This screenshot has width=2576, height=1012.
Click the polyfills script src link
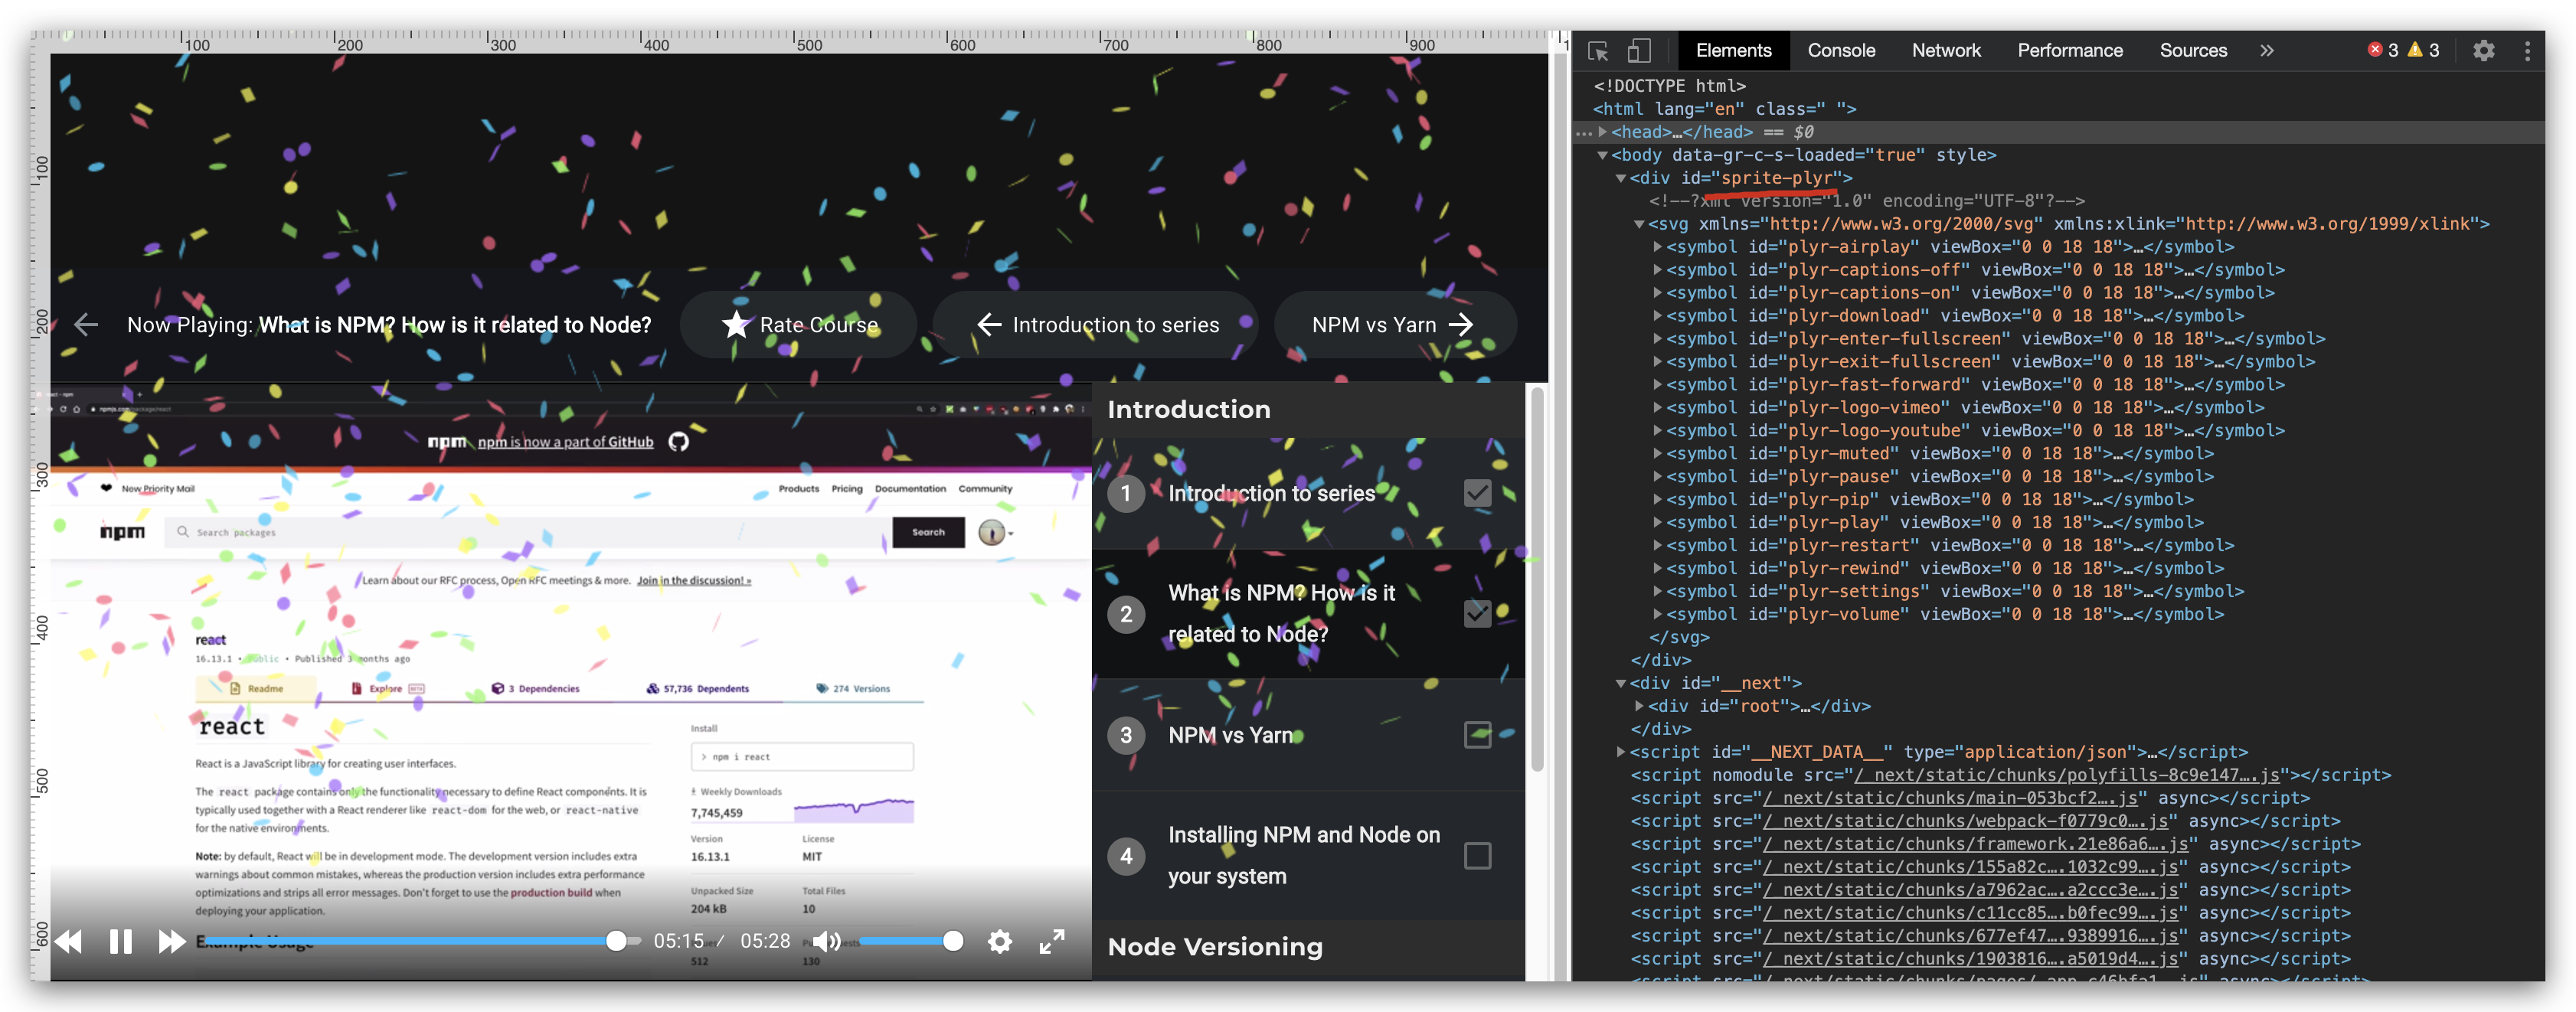tap(2067, 776)
